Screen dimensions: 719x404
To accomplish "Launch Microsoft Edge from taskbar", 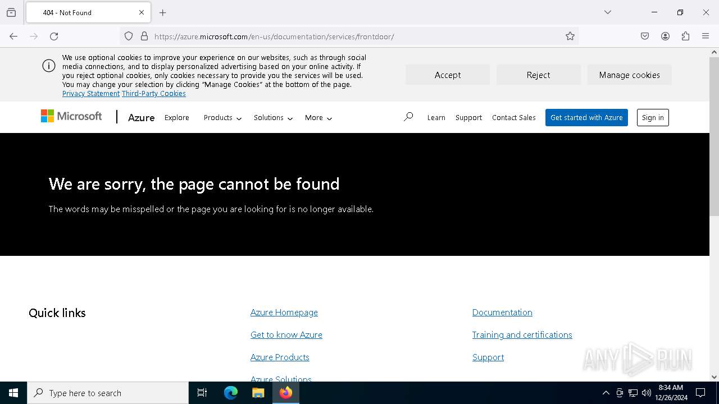I will [231, 393].
